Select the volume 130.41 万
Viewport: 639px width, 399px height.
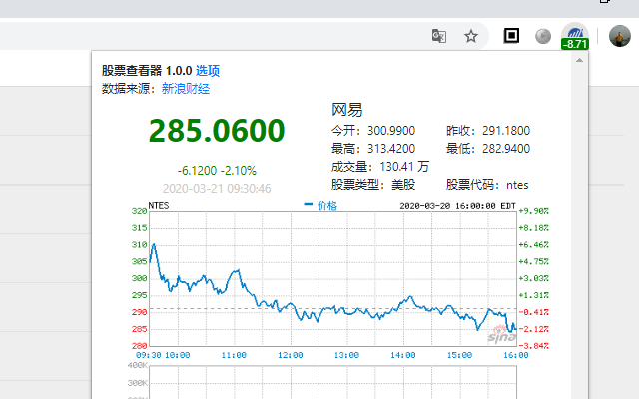[x=404, y=167]
